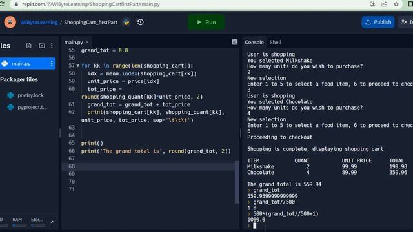
Task: Click the divider between editor and console
Action: coord(241,133)
